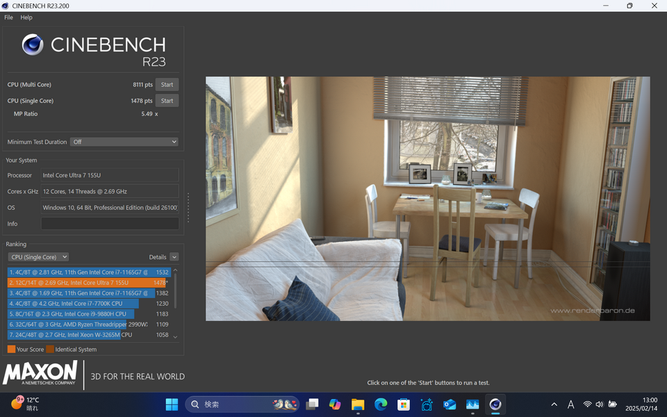Click the panel splitter handle dots
Image resolution: width=667 pixels, height=417 pixels.
pos(188,208)
